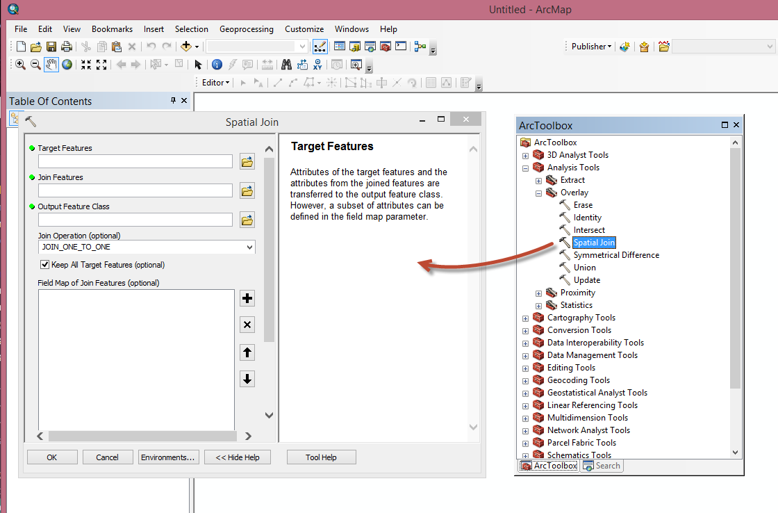Select the Zoom In tool
778x513 pixels.
[20, 65]
